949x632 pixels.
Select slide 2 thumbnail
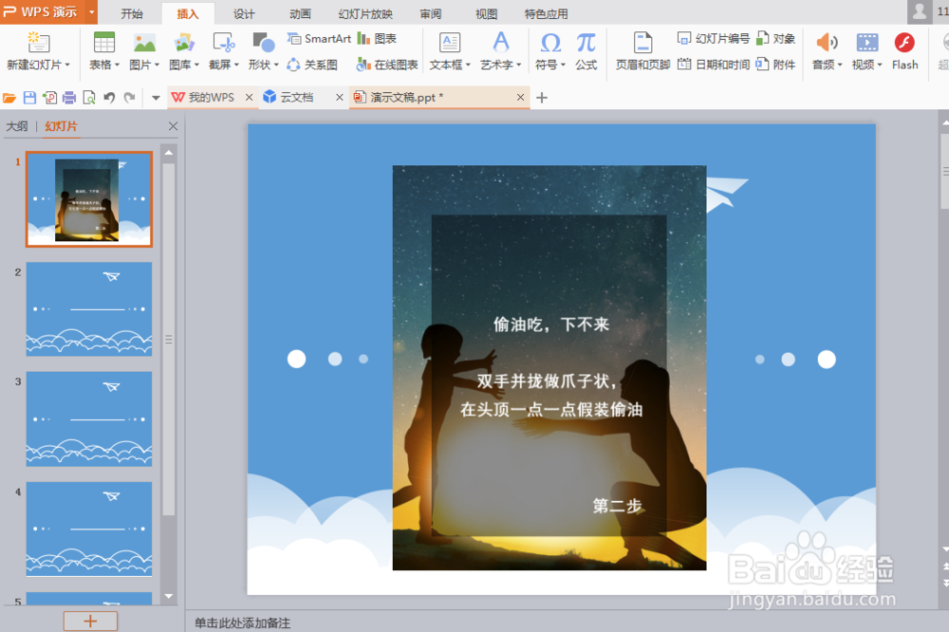click(89, 308)
